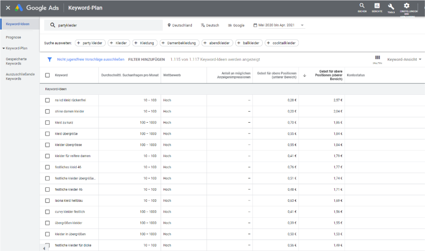
Task: Click the sort descending arrow icon
Action: pos(304,75)
